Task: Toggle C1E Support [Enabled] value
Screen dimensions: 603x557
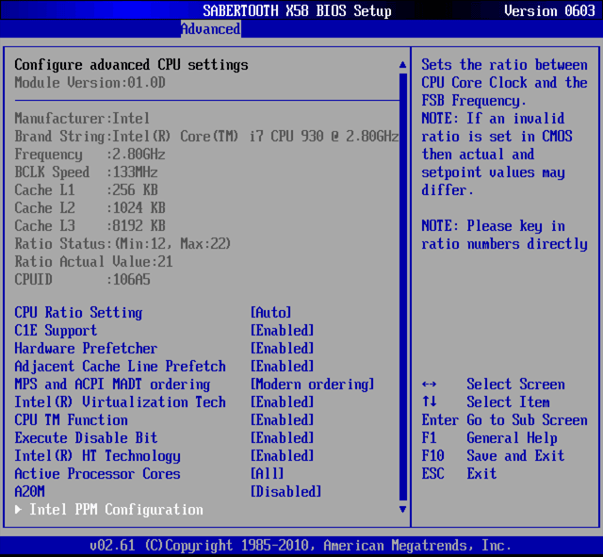Action: [x=283, y=331]
